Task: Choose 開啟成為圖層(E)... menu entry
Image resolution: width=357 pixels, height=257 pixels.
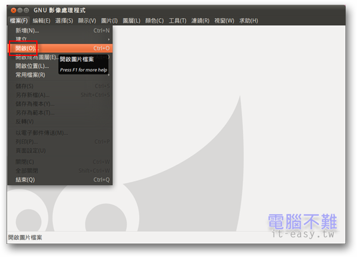Action: 36,57
